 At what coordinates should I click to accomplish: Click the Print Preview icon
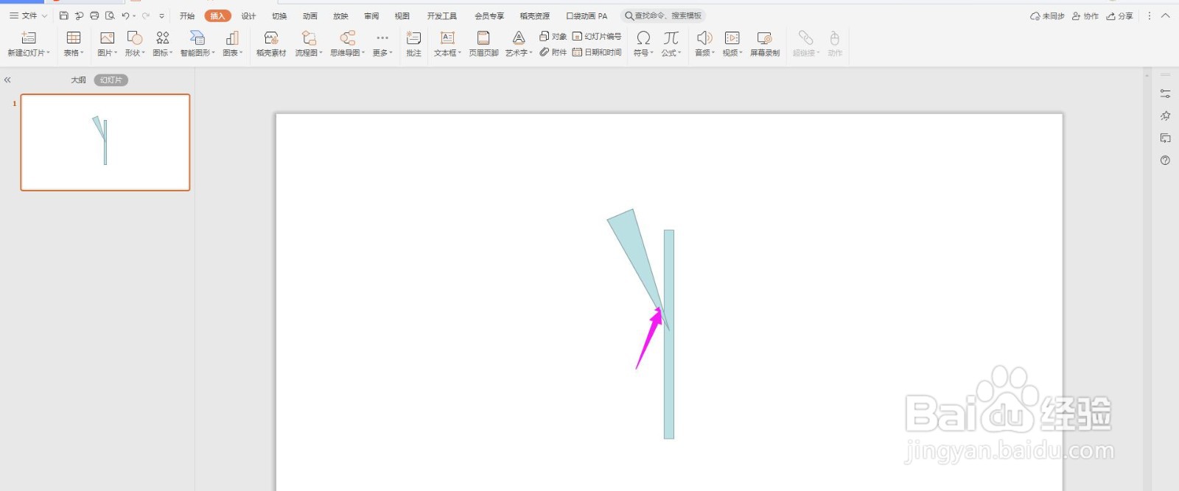110,15
